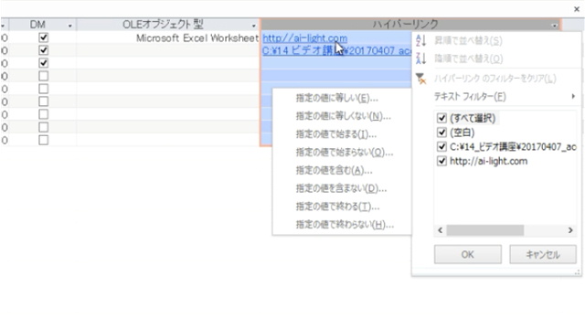Open the DM column dropdown arrow
This screenshot has height=329, width=585.
tap(69, 26)
